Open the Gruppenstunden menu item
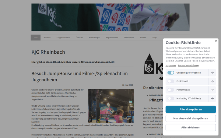The width and height of the screenshot is (221, 138). click(x=63, y=38)
